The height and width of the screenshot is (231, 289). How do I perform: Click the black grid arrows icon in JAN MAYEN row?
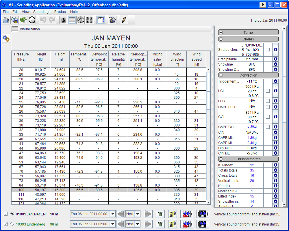tap(203, 214)
